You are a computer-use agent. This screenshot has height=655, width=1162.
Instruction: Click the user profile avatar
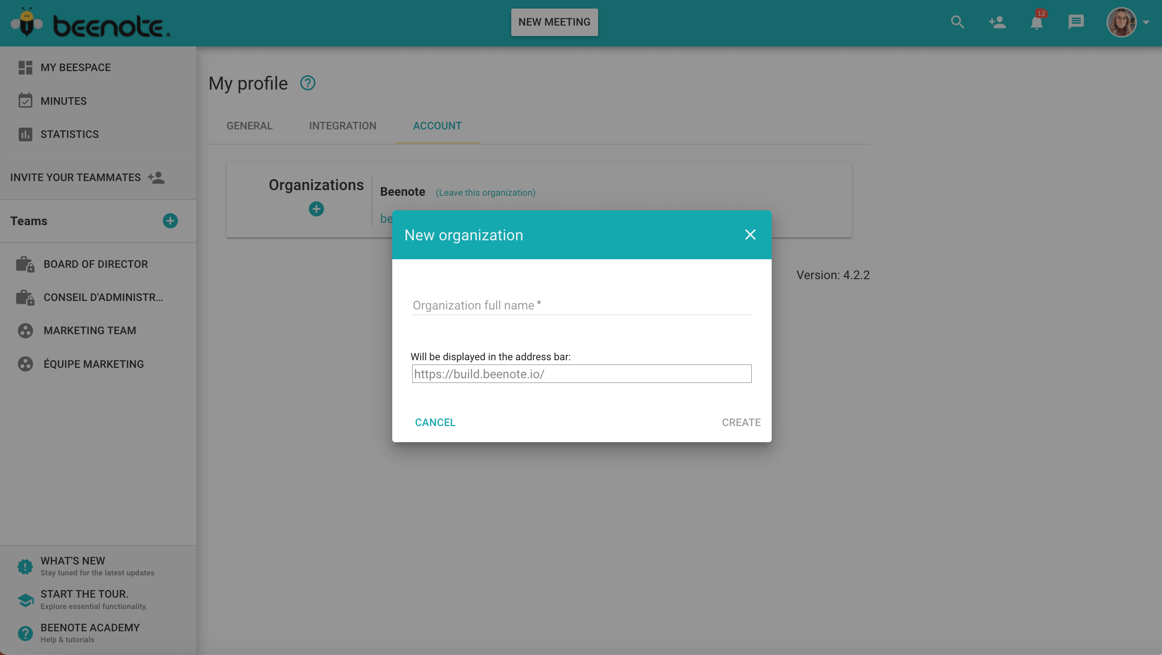[x=1121, y=22]
